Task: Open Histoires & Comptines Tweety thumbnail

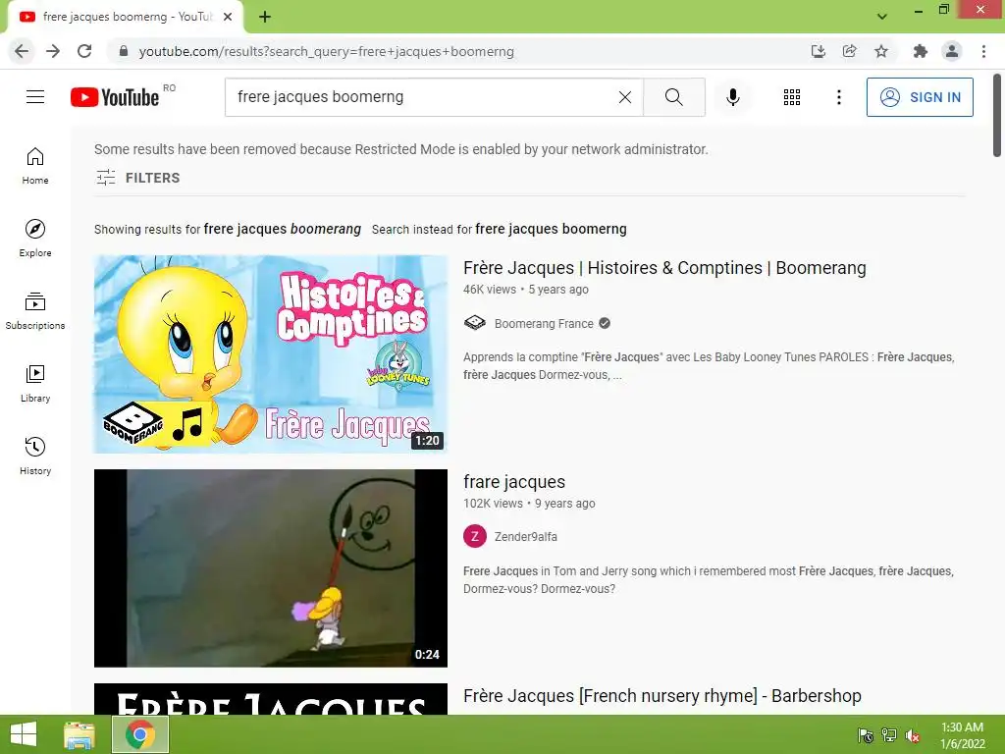Action: pyautogui.click(x=271, y=353)
